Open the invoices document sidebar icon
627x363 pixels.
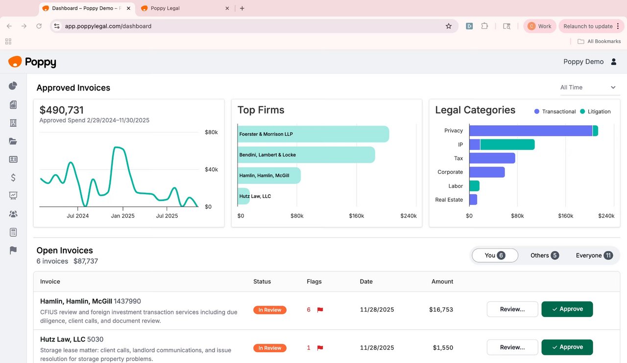[13, 105]
